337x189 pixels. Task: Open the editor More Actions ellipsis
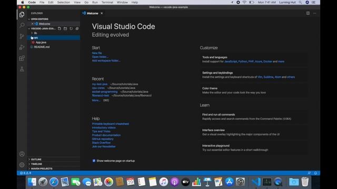coord(315,13)
